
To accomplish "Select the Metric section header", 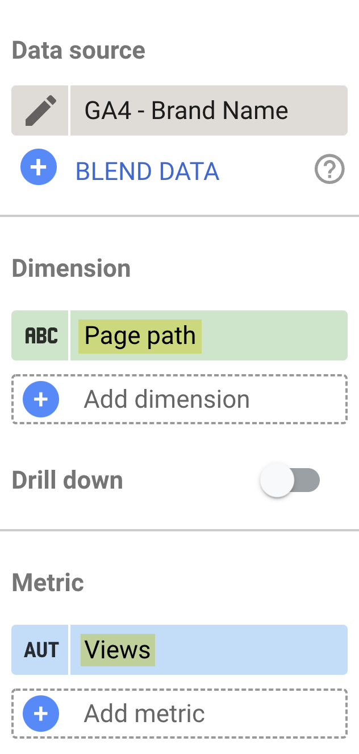I will [47, 582].
